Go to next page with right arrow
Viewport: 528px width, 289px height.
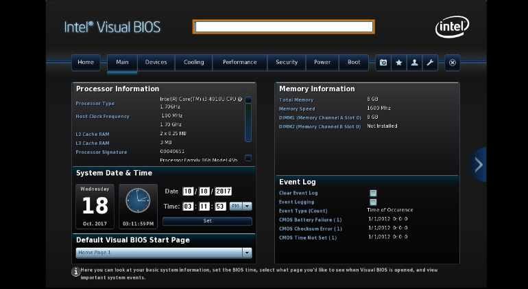coord(479,165)
